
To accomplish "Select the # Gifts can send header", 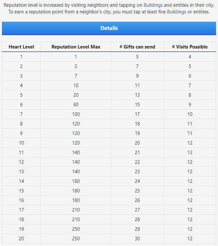I will click(137, 47).
